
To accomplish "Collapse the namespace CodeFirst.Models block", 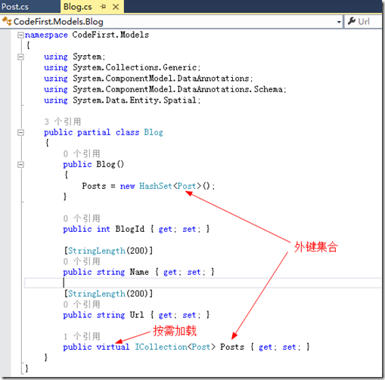I will click(x=20, y=35).
